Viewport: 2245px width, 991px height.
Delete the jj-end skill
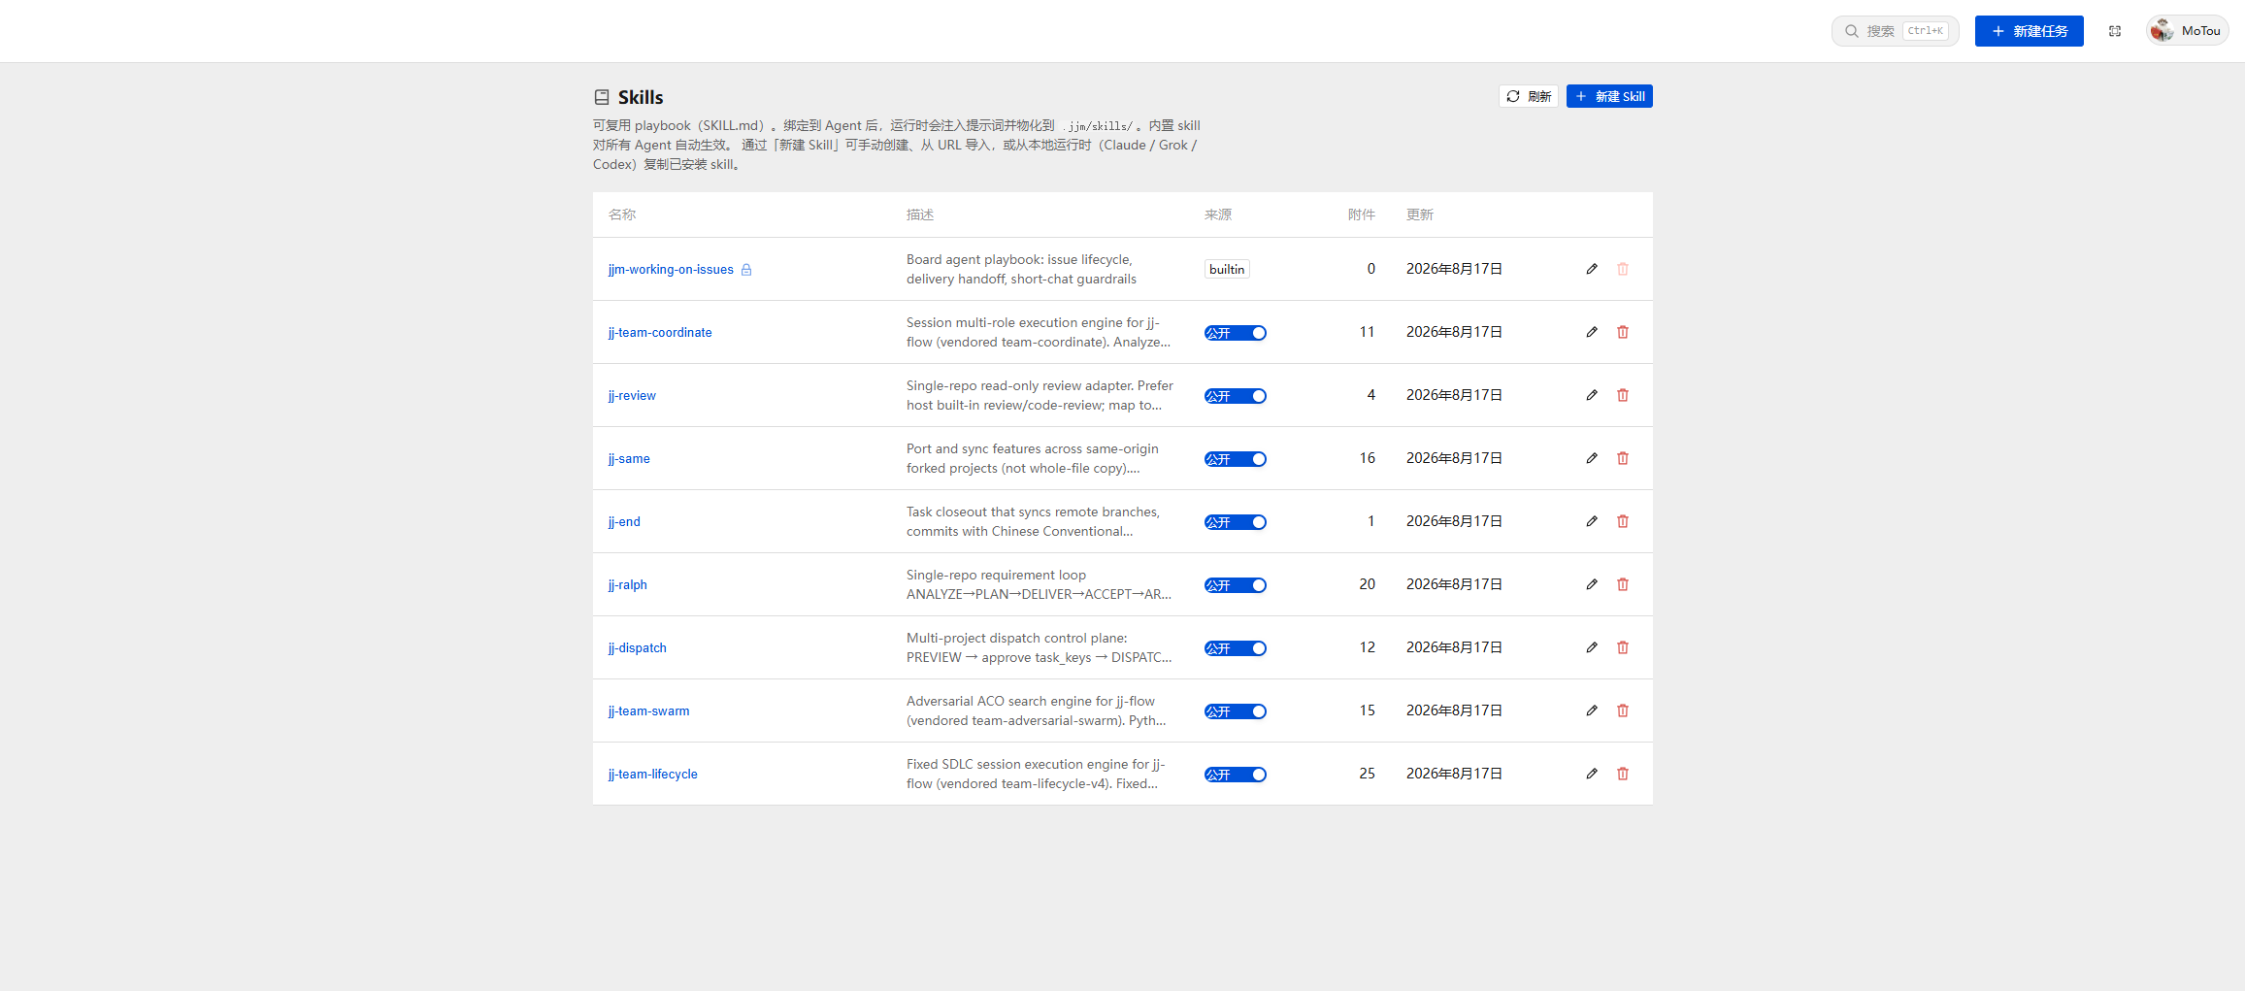[x=1623, y=521]
